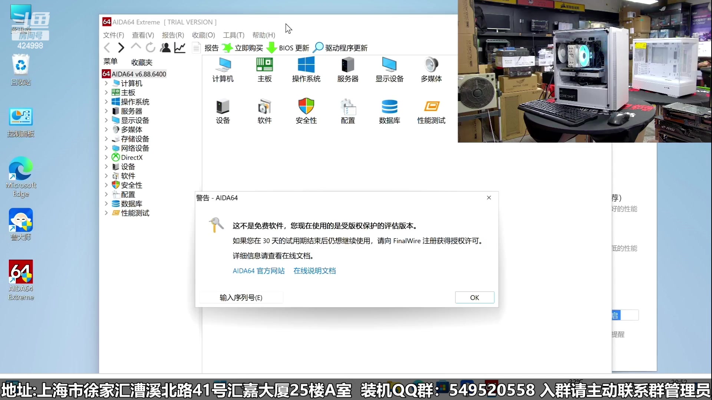
Task: Expand the 多媒体 tree node
Action: [106, 129]
